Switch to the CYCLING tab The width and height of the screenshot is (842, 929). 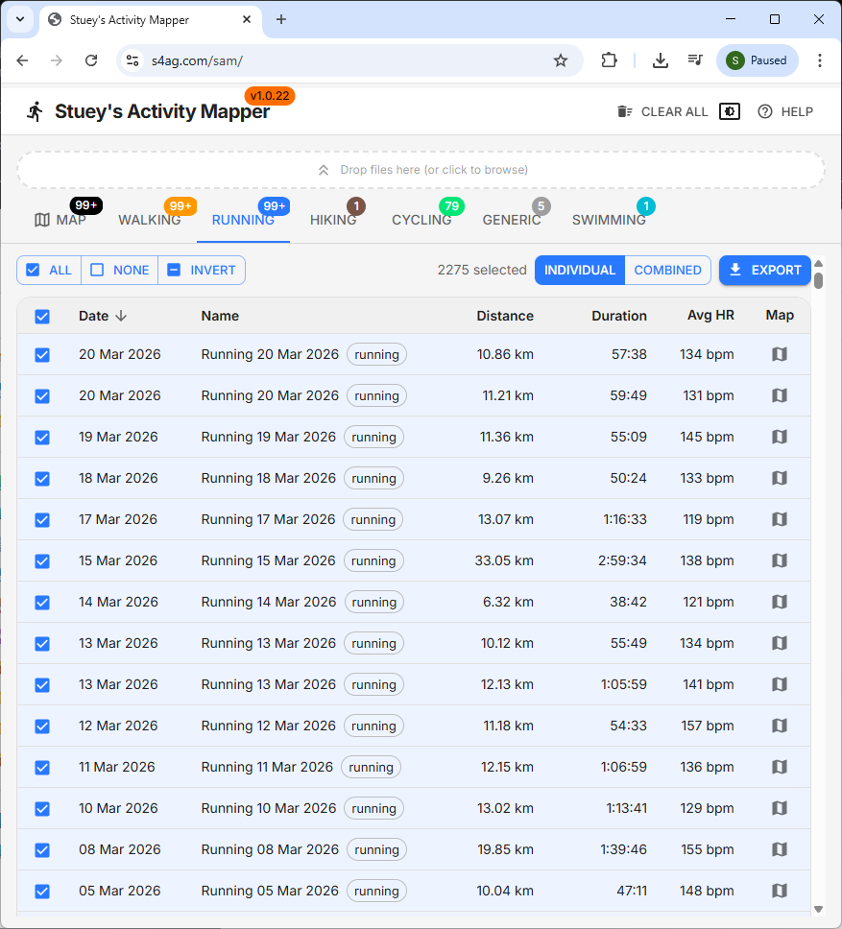(422, 220)
